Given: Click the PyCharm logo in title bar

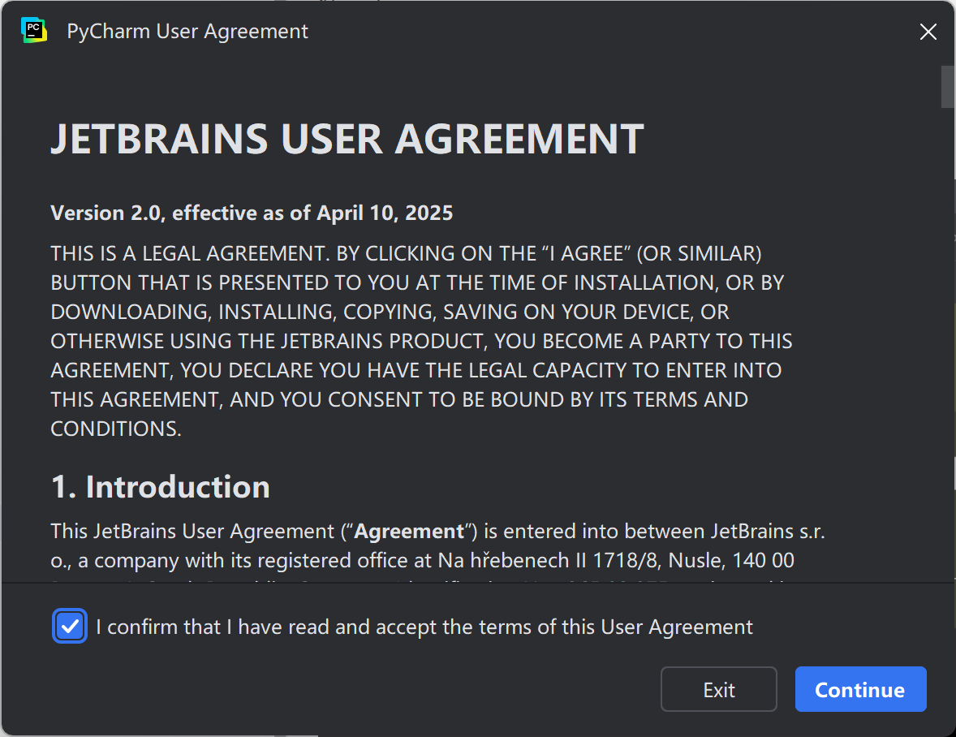Looking at the screenshot, I should [x=34, y=31].
